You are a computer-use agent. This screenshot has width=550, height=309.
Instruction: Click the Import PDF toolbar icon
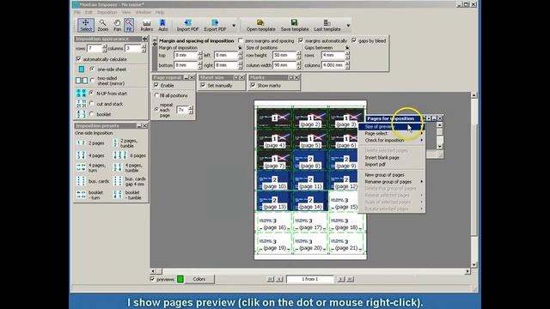(187, 25)
